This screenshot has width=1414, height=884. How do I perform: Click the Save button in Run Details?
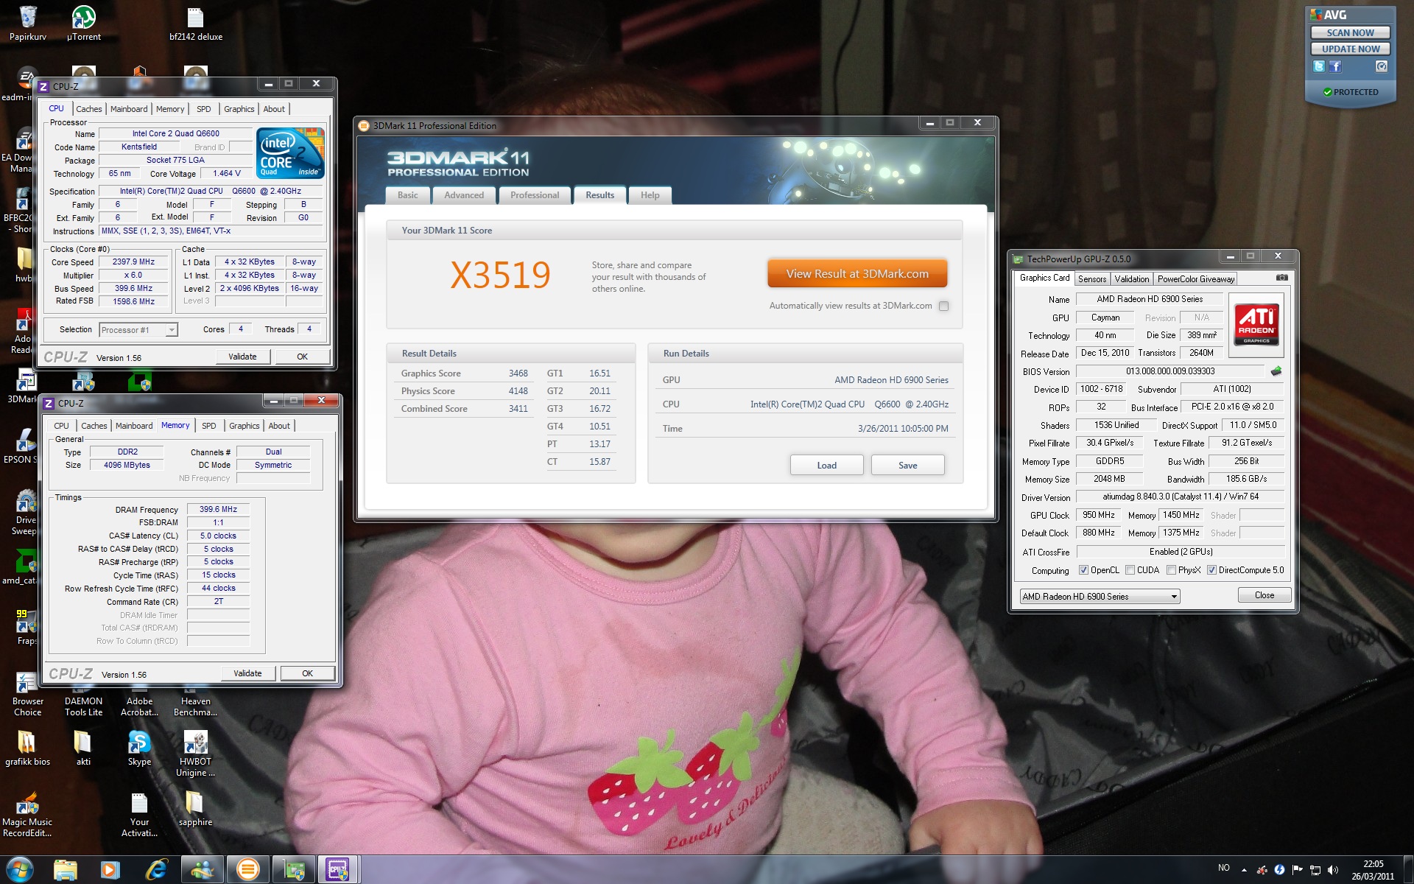[x=907, y=466]
